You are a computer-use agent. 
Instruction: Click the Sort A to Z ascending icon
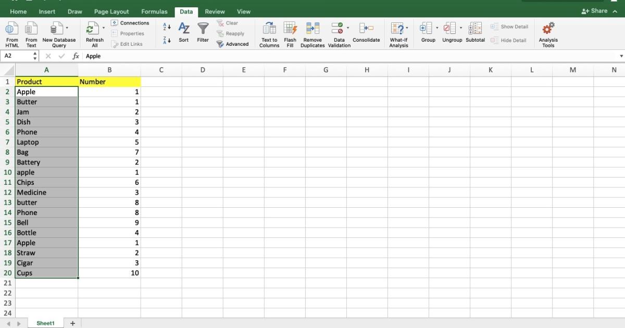[x=167, y=26]
